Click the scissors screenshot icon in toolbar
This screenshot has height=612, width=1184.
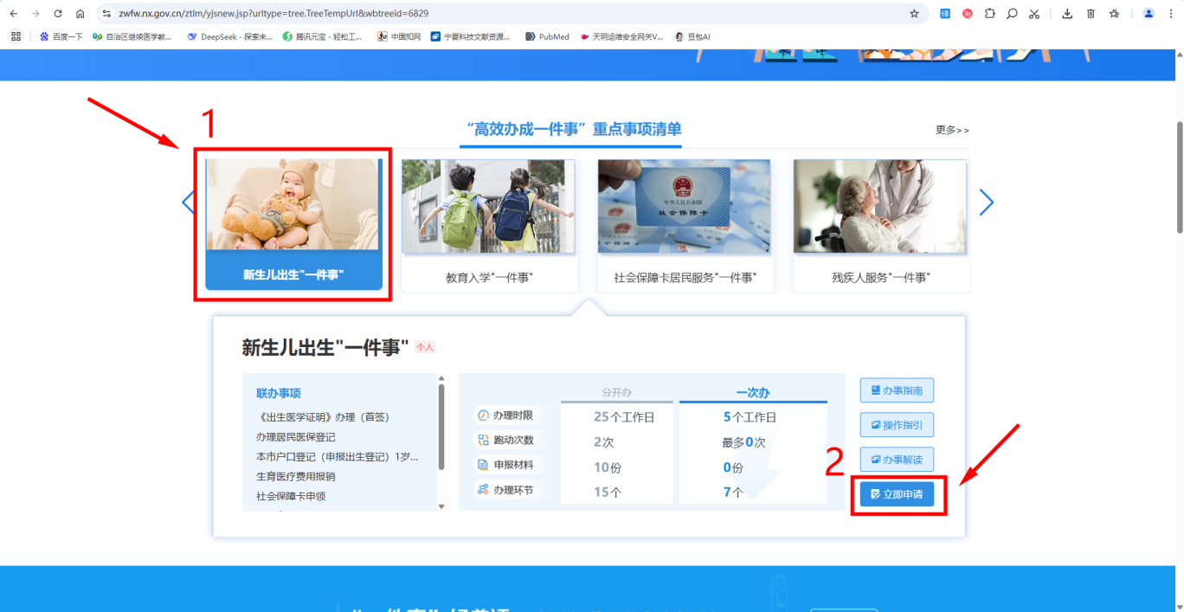point(1034,14)
